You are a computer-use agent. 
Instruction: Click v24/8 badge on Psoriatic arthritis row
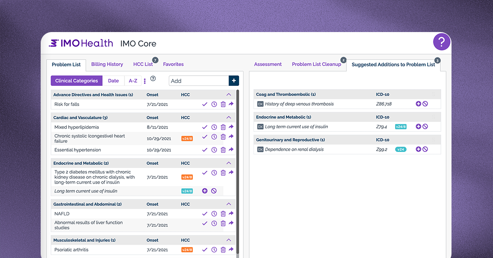coord(187,250)
